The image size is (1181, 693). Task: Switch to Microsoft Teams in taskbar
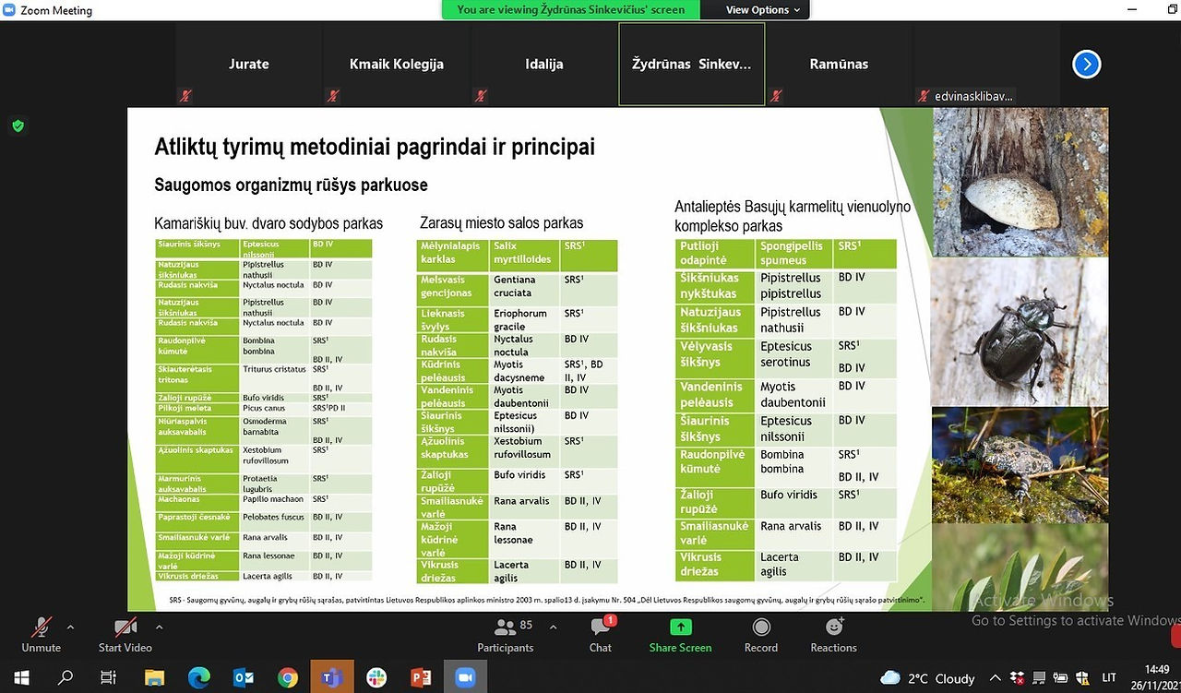[x=332, y=678]
